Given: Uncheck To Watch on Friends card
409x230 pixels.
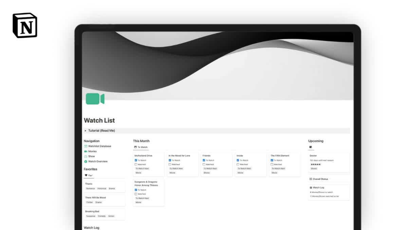Looking at the screenshot, I should [x=204, y=160].
